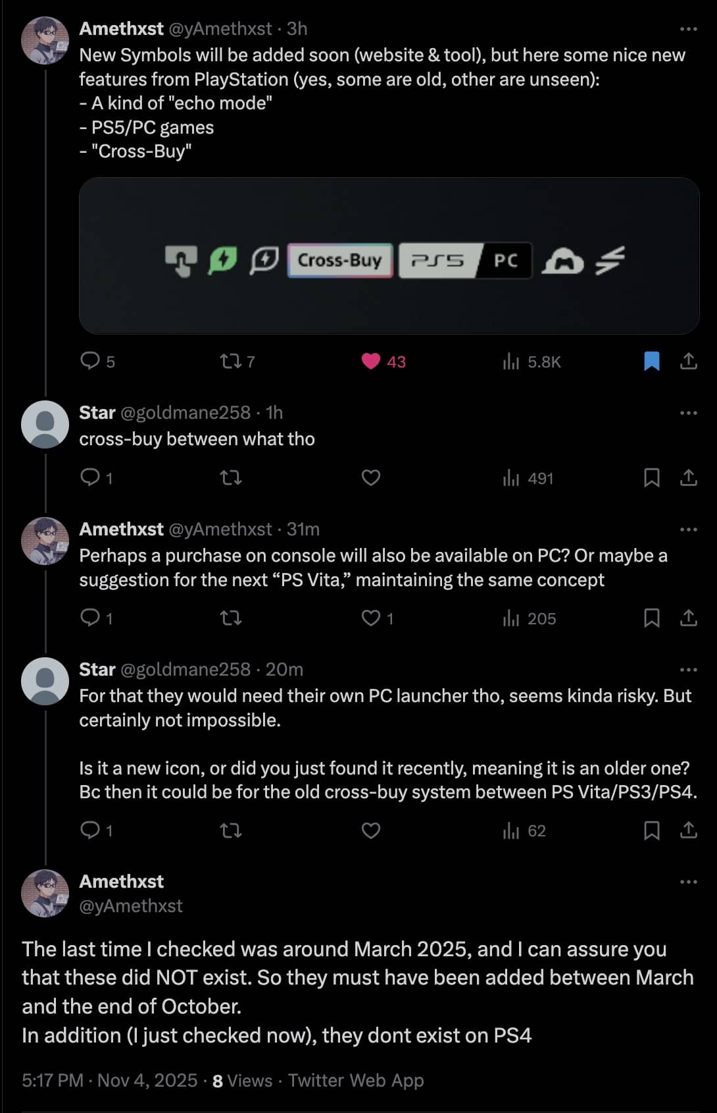Bookmark the "cross-buy between what tho" reply

pos(651,477)
